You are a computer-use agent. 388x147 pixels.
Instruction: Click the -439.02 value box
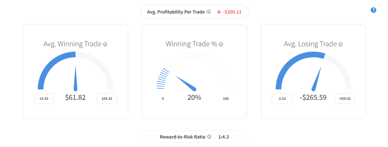345,99
